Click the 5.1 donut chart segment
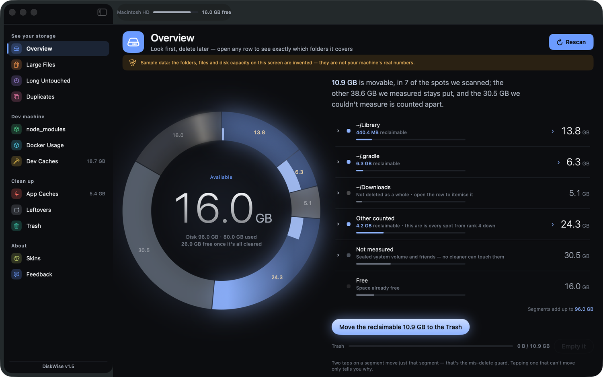Screen dimensions: 603x377 (308, 203)
